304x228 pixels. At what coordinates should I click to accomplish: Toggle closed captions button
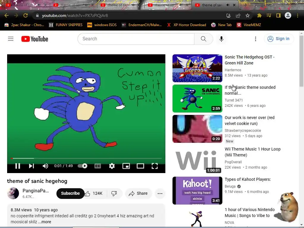pos(98,166)
